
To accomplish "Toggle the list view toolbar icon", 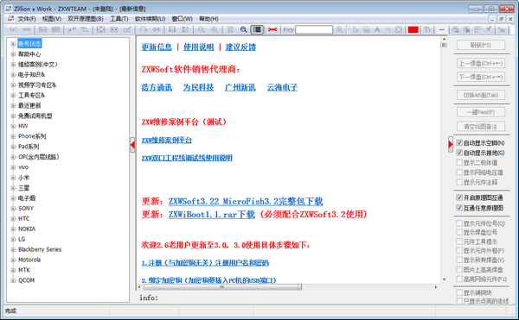I will (x=257, y=29).
